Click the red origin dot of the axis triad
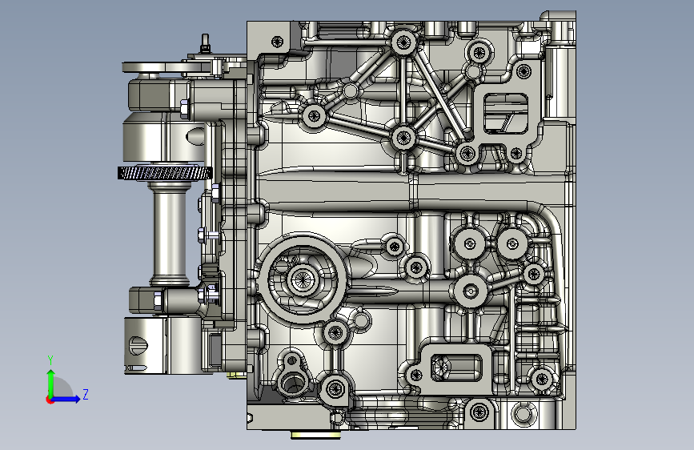Screen dimensions: 694x450 tap(50, 400)
